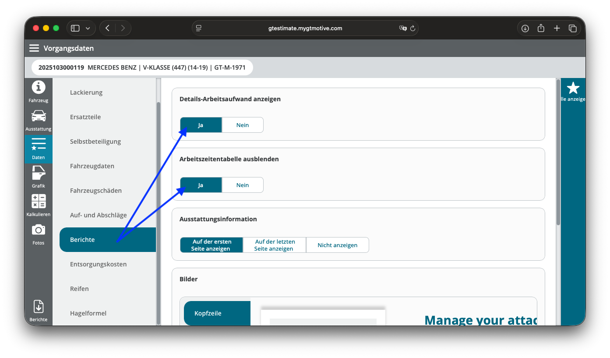Viewport: 610px width, 358px height.
Task: Go forward with Safari forward arrow
Action: pyautogui.click(x=123, y=28)
